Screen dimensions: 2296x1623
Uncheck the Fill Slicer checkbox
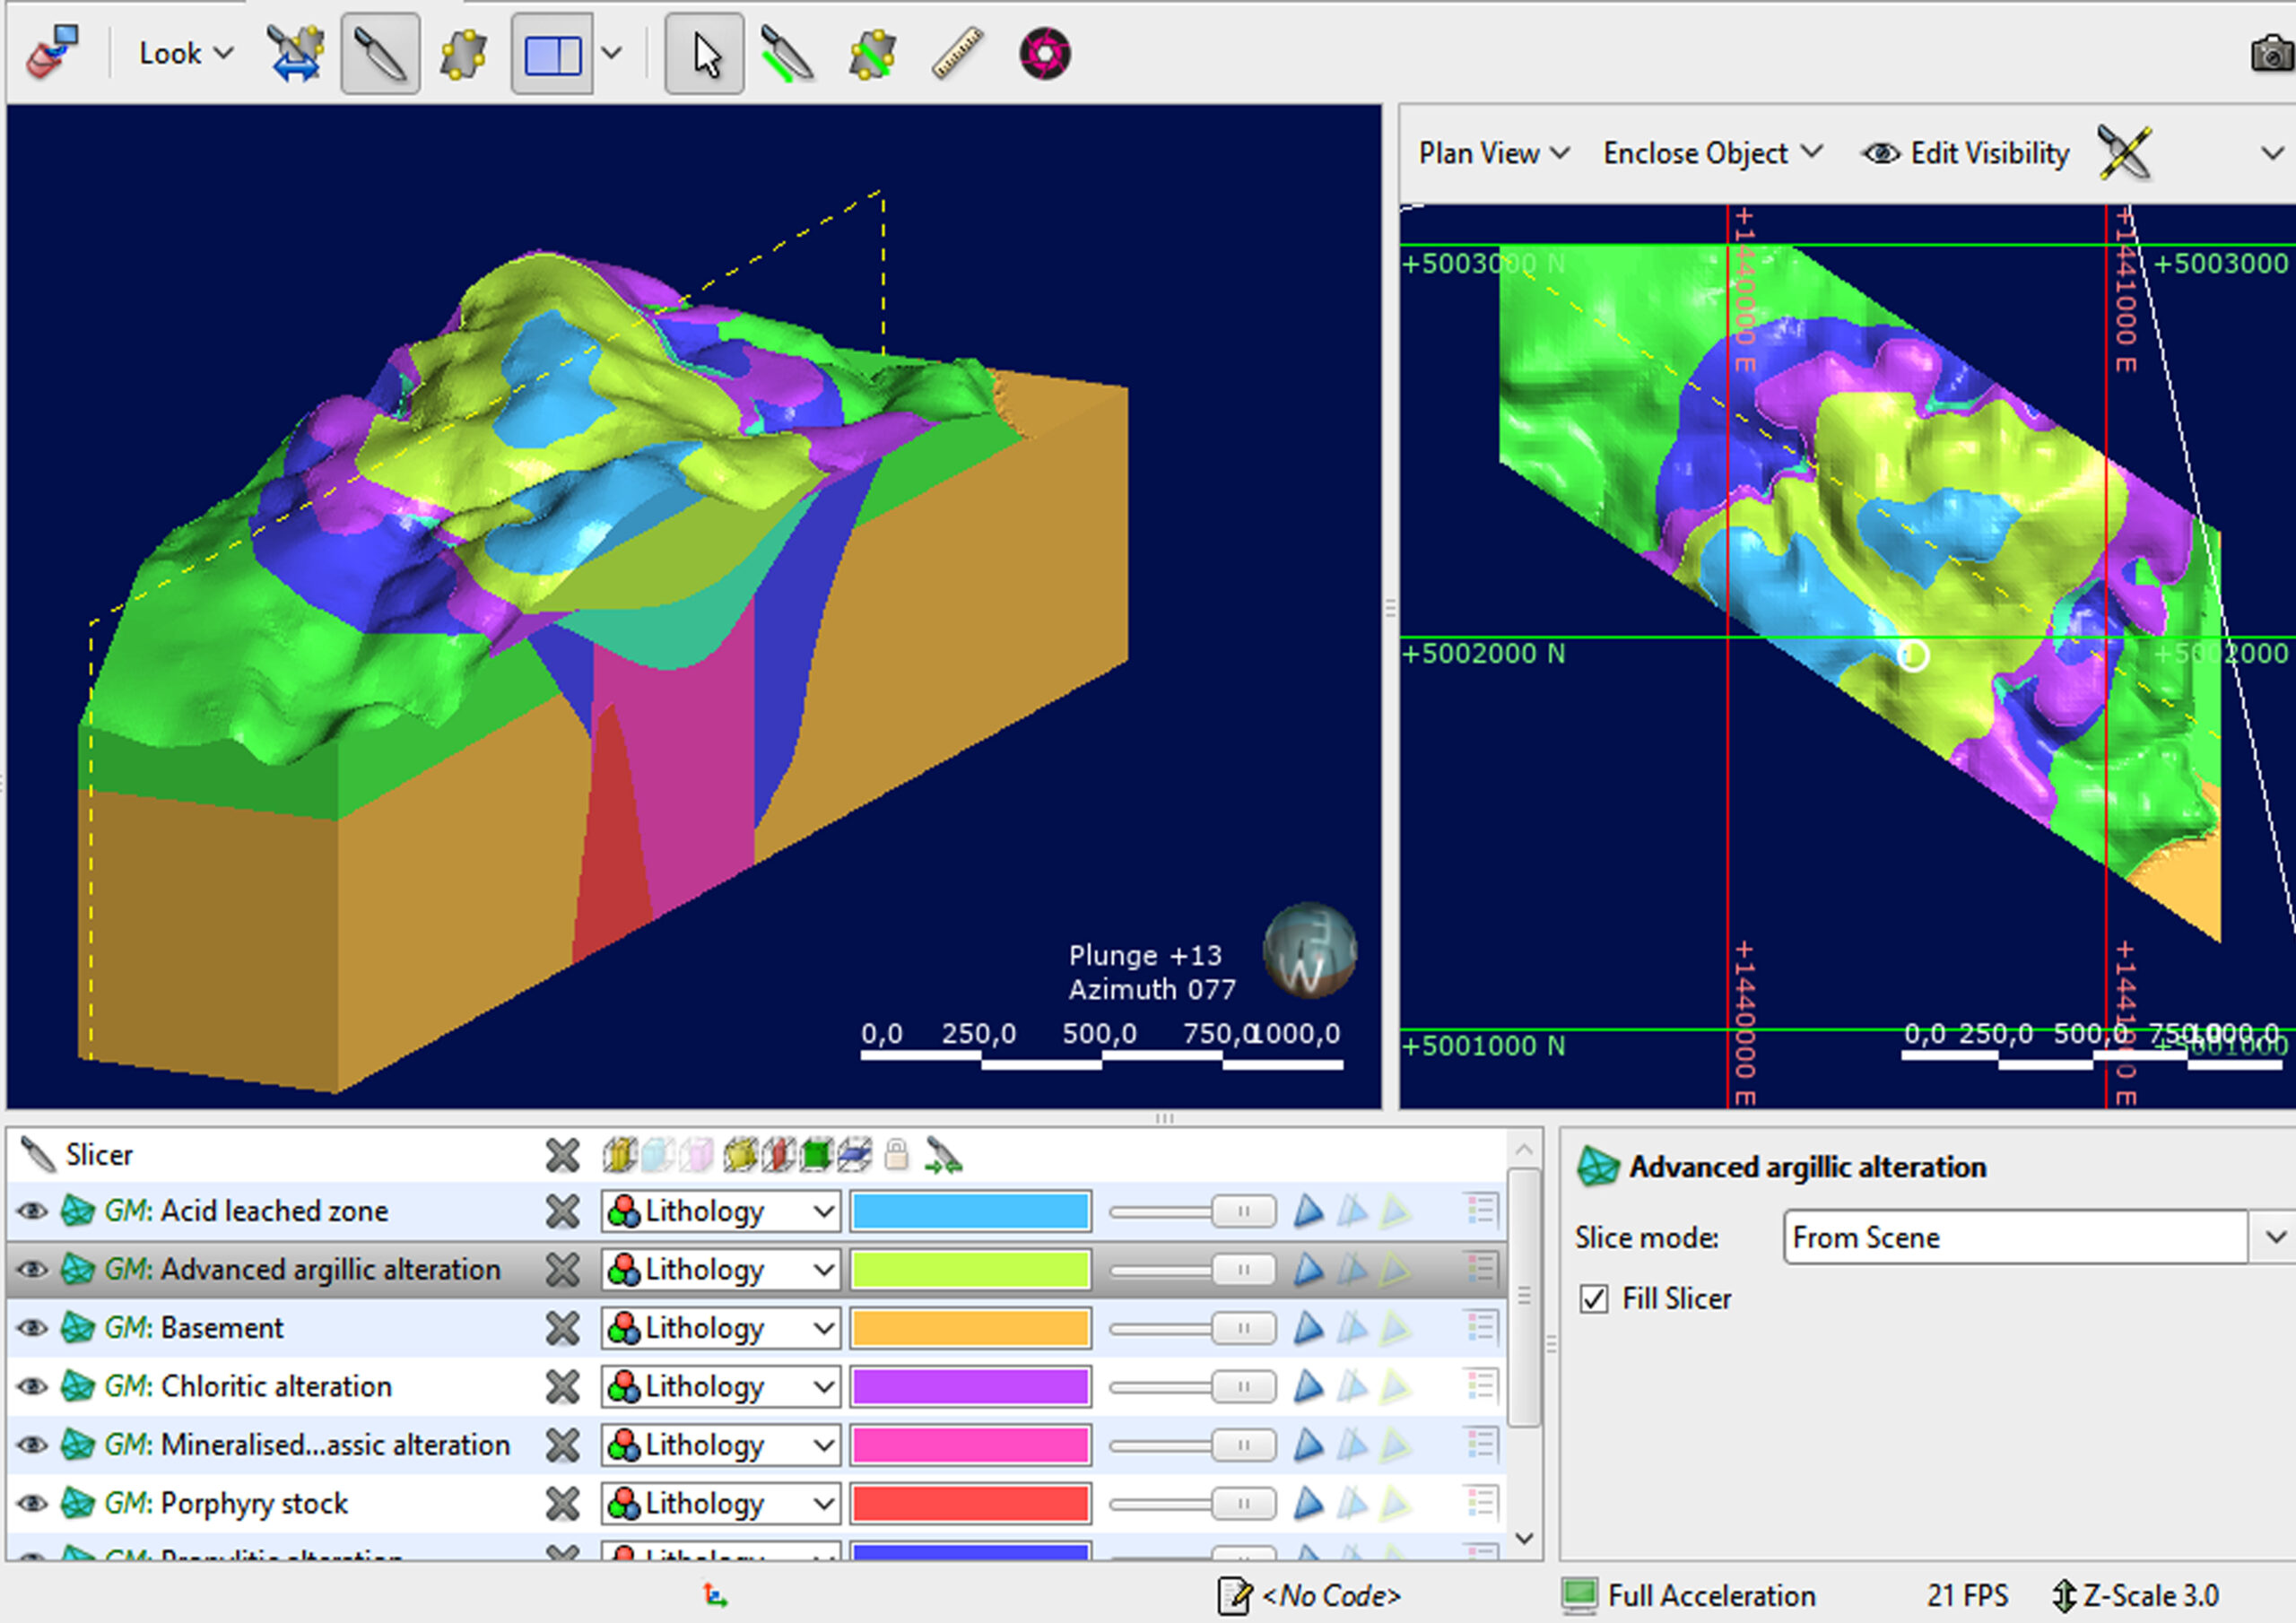click(x=1594, y=1299)
